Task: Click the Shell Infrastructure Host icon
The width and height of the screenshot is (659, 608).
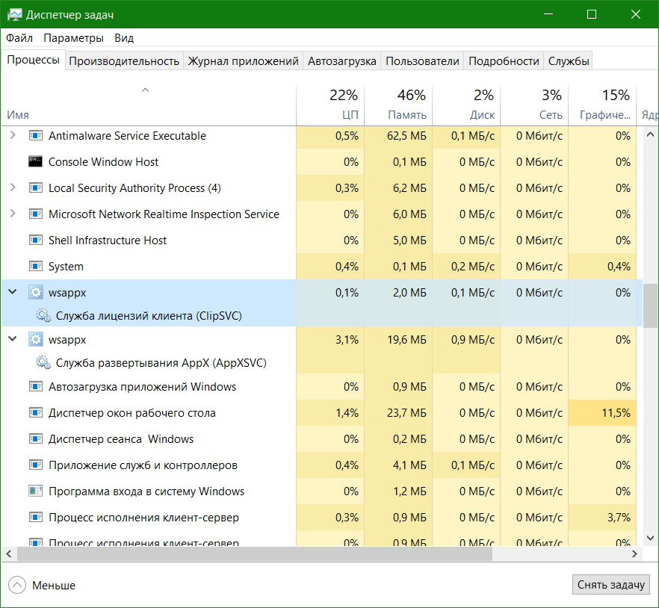Action: (x=35, y=241)
